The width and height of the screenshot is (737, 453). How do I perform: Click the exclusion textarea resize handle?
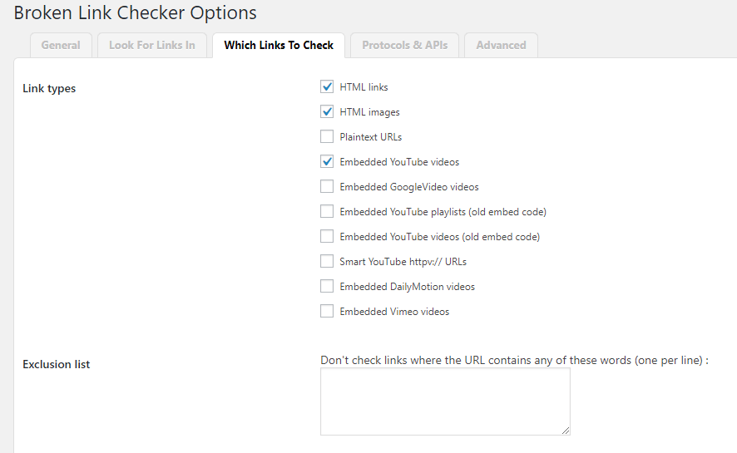[566, 431]
